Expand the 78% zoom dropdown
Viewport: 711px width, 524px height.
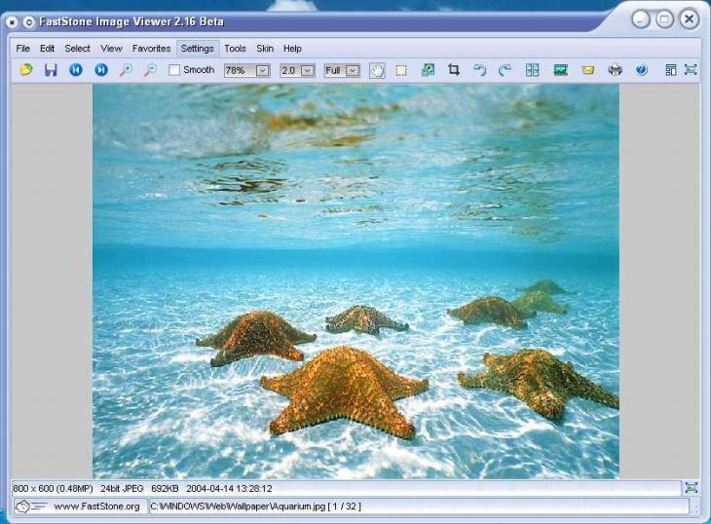tap(261, 70)
